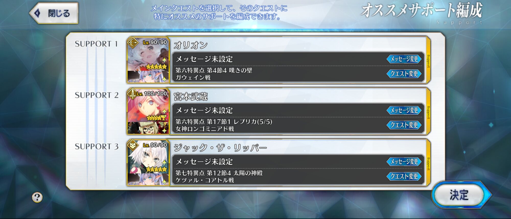Select the Assassin class icon on Support 3
511x219 pixels.
pos(133,146)
